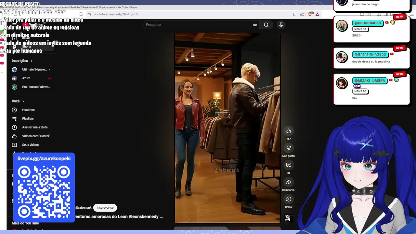Click the @BATATINHA3902 chat username

point(370,54)
